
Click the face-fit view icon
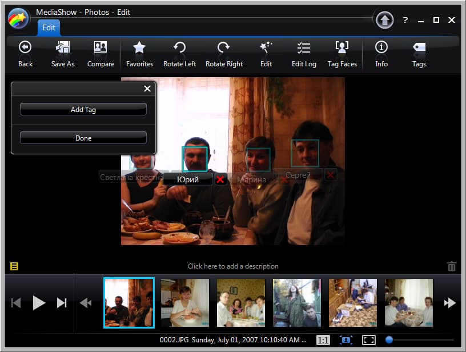tap(346, 340)
